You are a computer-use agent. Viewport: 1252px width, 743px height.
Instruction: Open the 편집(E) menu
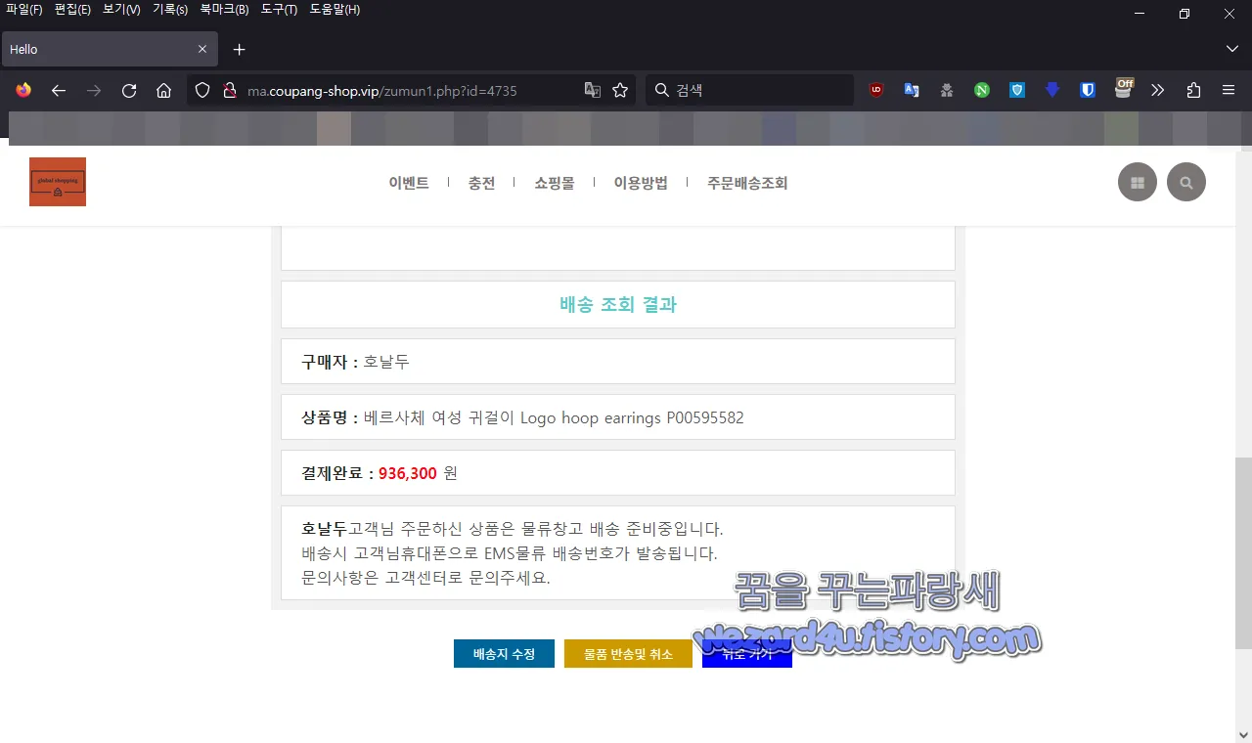click(72, 10)
